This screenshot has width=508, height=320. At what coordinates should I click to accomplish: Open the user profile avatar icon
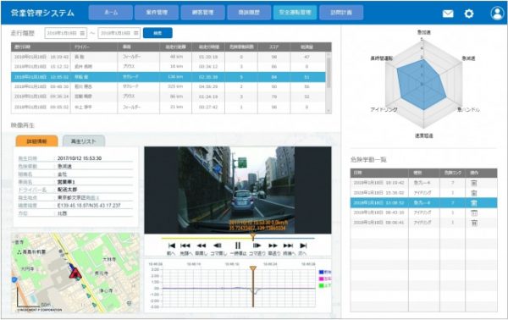[x=497, y=14]
